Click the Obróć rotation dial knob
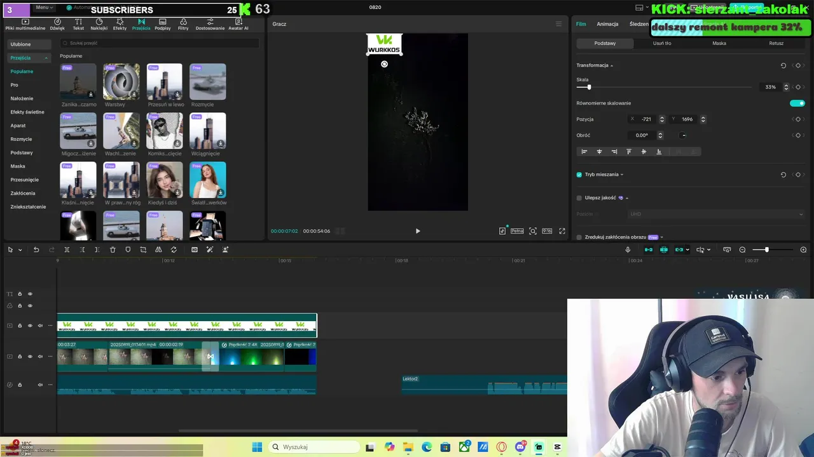This screenshot has height=457, width=814. pyautogui.click(x=683, y=135)
